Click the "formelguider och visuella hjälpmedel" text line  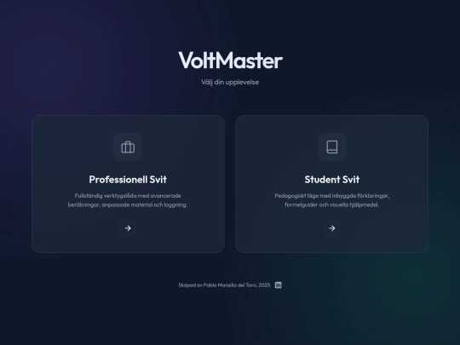[332, 204]
